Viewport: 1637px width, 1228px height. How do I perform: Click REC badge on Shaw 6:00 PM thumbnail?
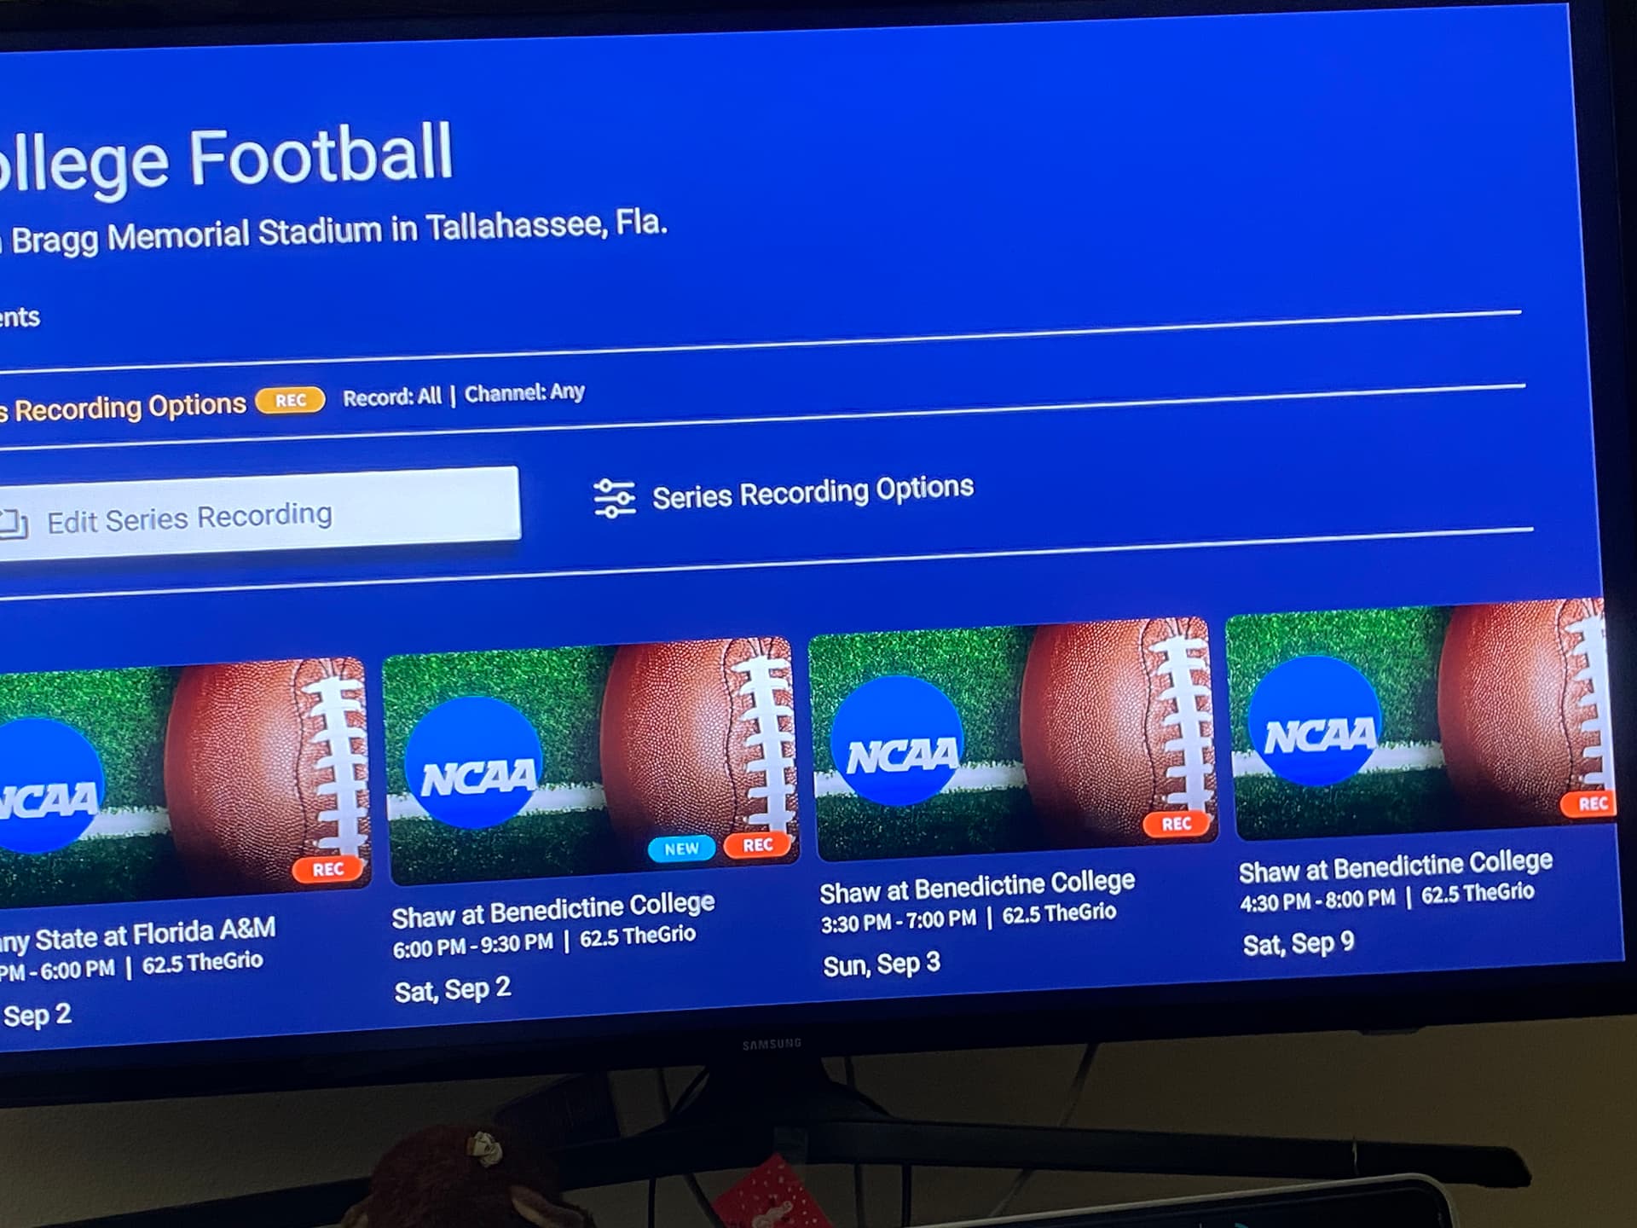pos(757,844)
